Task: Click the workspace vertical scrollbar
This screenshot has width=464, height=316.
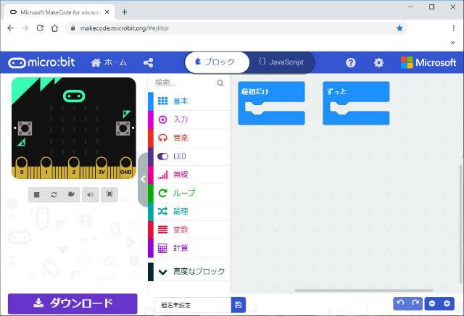Action: point(460,224)
